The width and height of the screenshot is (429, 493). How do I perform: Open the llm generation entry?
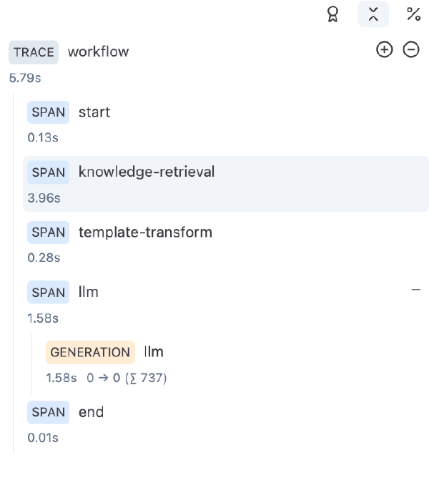154,352
